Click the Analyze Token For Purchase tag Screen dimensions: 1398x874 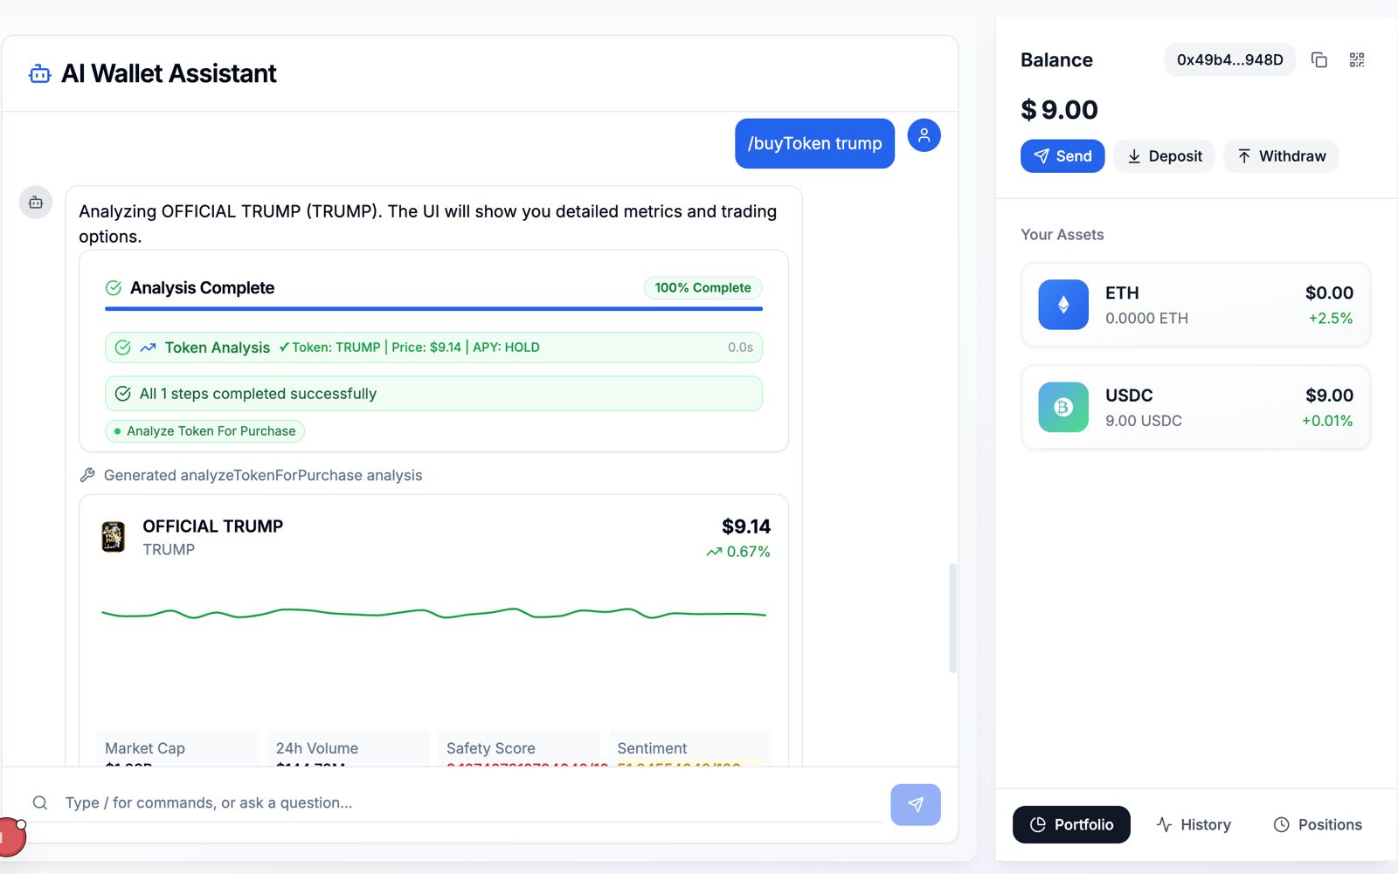204,431
